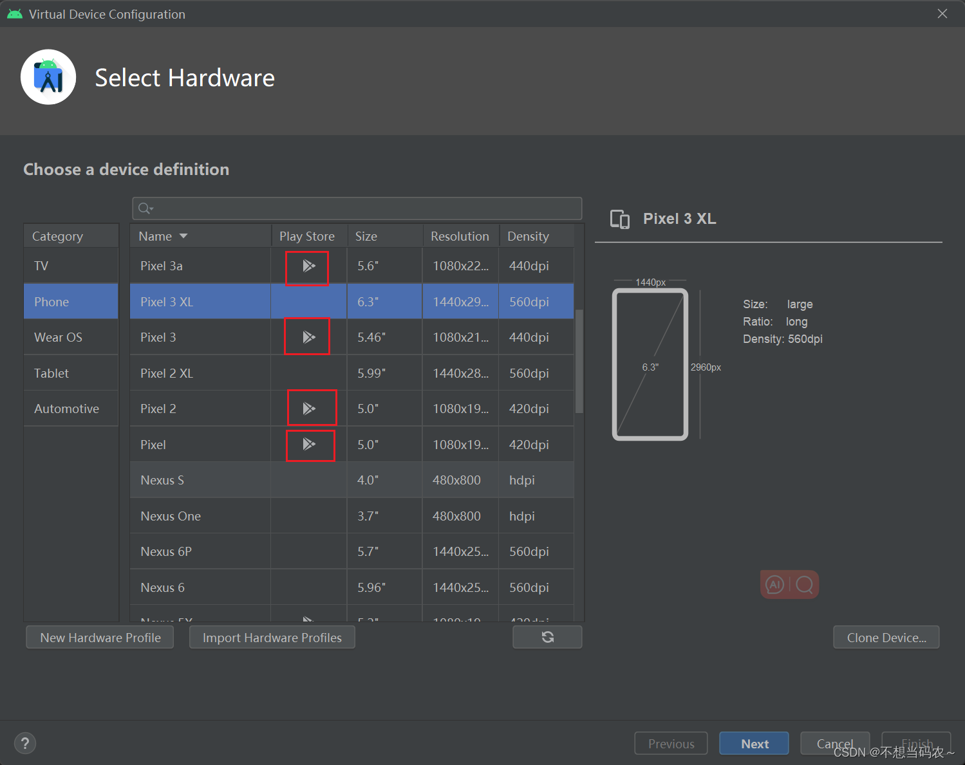Click the device icon beside Pixel 3 XL title
Image resolution: width=965 pixels, height=765 pixels.
click(620, 219)
